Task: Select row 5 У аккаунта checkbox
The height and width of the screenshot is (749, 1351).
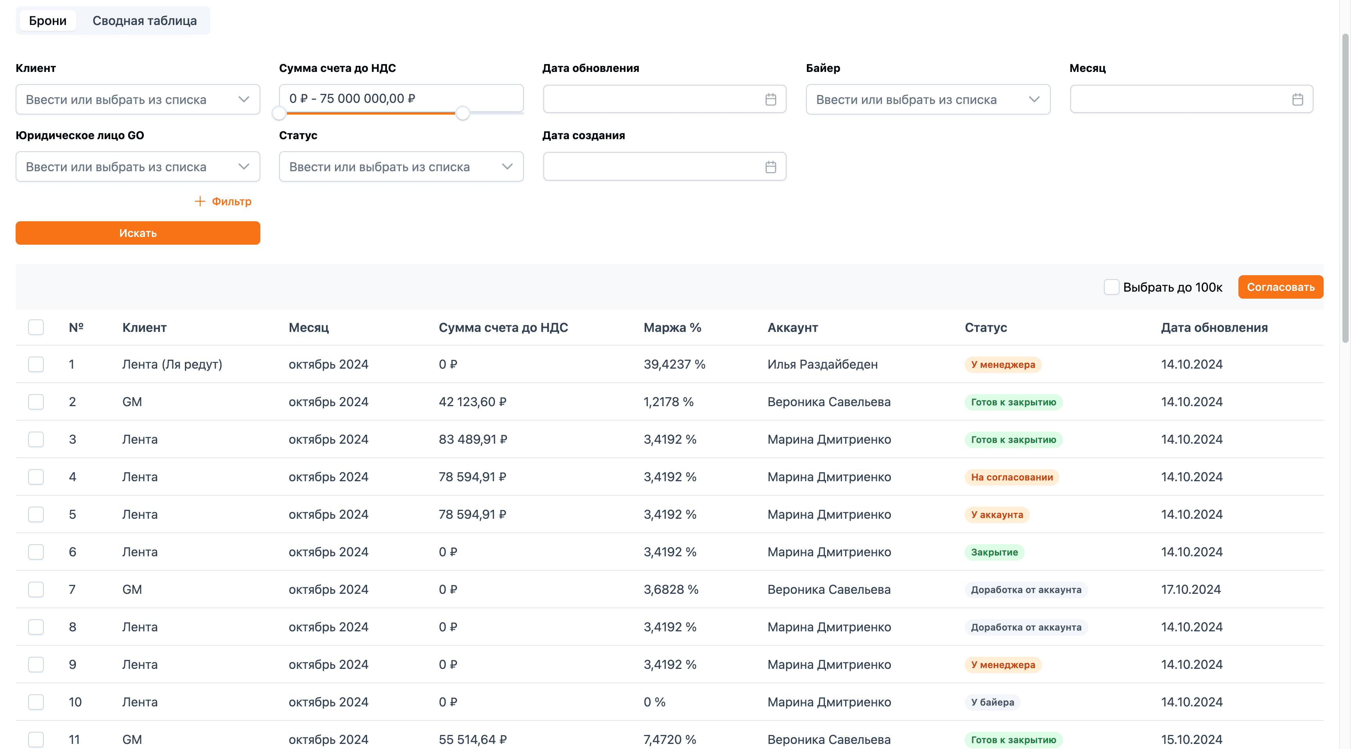Action: tap(36, 514)
